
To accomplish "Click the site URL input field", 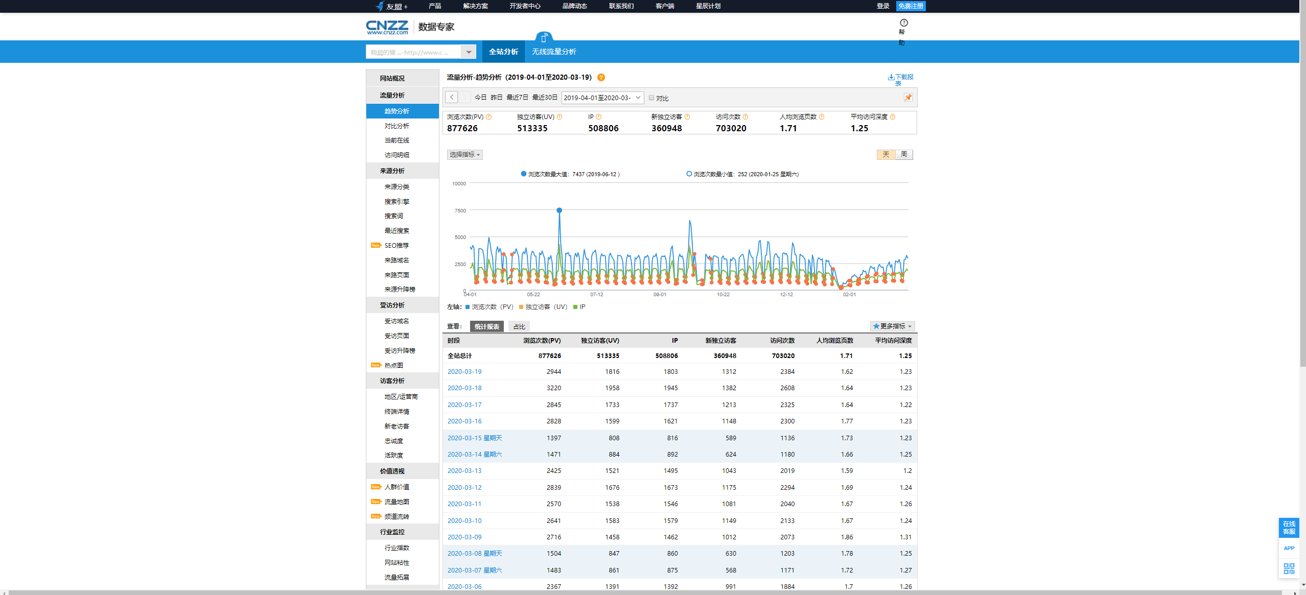I will click(x=413, y=52).
